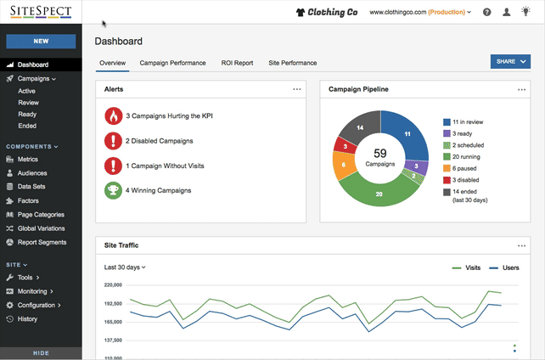Click the Tools wrench icon
Screen dimensions: 545x360
coord(9,278)
